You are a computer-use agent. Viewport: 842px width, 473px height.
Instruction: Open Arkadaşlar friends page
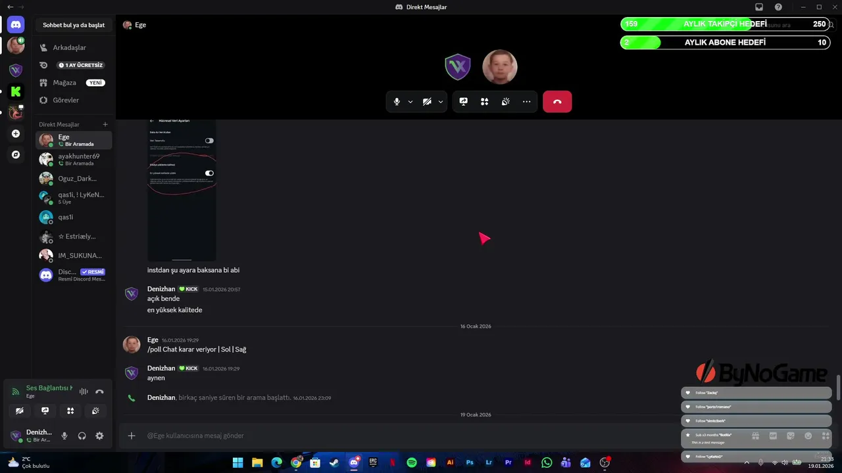pos(74,47)
